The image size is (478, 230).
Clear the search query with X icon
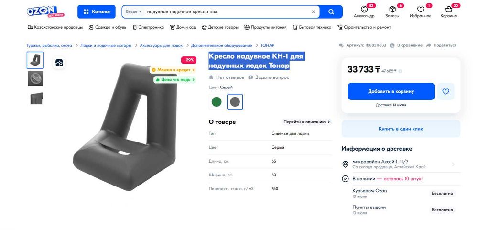(x=314, y=12)
